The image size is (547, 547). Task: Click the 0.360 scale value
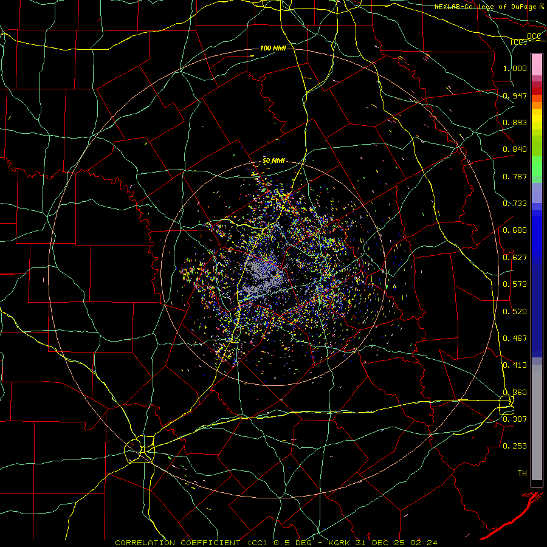(515, 393)
